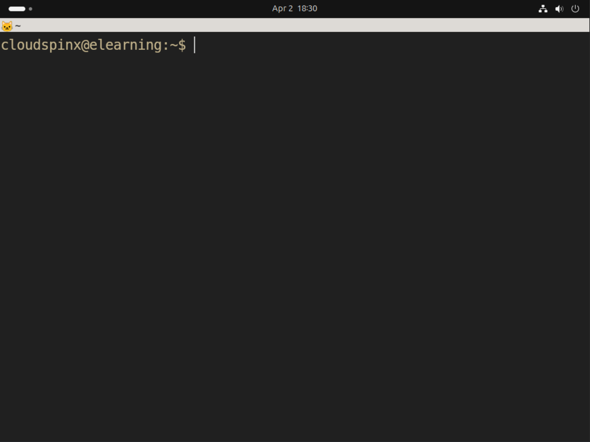Click the workspace activity indicator strip

tap(21, 9)
